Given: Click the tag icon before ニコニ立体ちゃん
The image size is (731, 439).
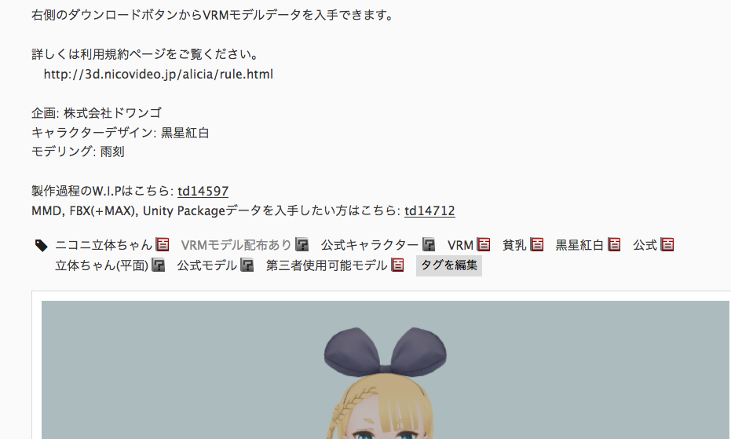Looking at the screenshot, I should pyautogui.click(x=41, y=245).
